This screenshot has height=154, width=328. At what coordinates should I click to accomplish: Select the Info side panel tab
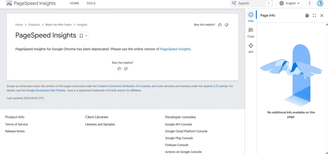point(251,17)
